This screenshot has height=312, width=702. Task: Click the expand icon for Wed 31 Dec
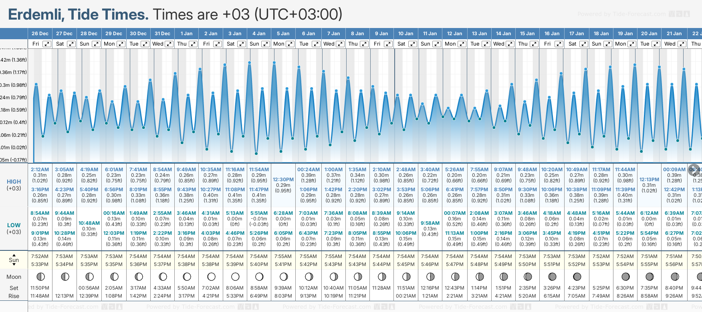169,44
